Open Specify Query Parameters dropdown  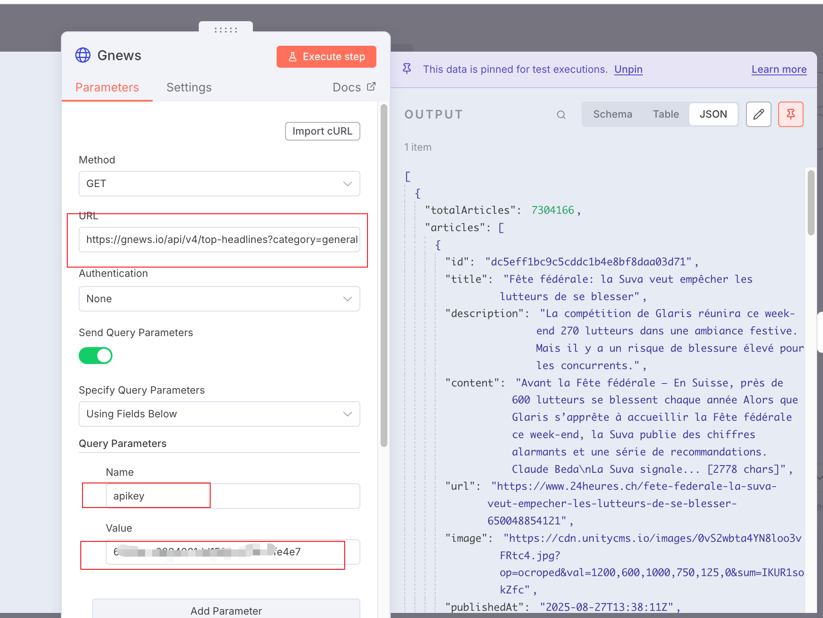click(219, 414)
